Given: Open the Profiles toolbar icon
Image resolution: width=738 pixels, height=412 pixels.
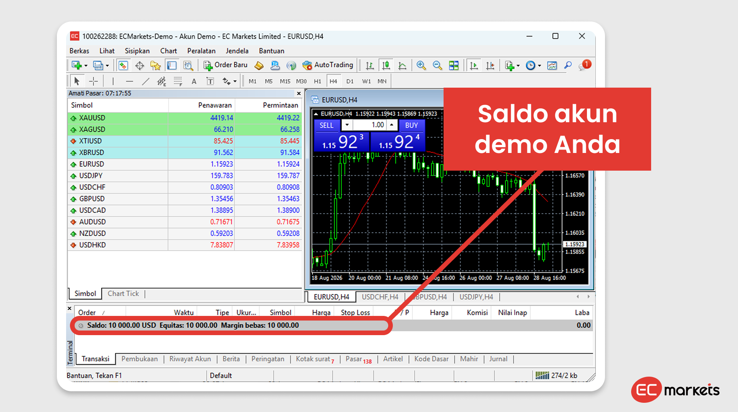Looking at the screenshot, I should point(98,65).
